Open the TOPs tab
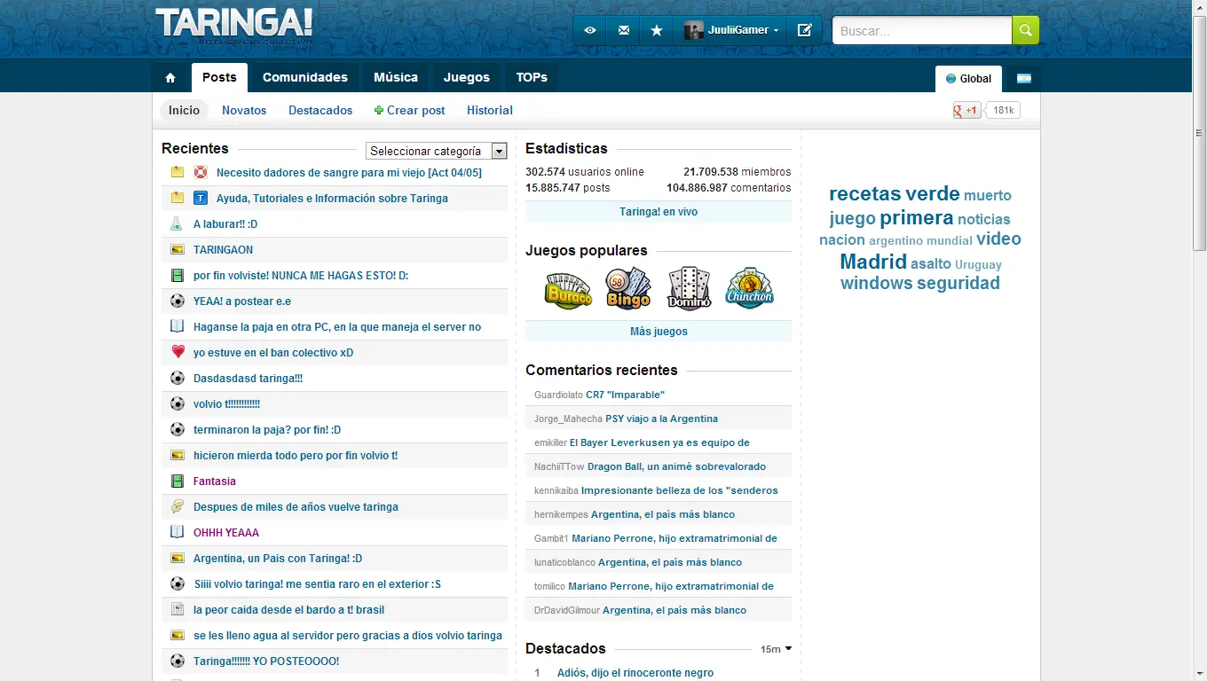The width and height of the screenshot is (1207, 681). point(532,77)
